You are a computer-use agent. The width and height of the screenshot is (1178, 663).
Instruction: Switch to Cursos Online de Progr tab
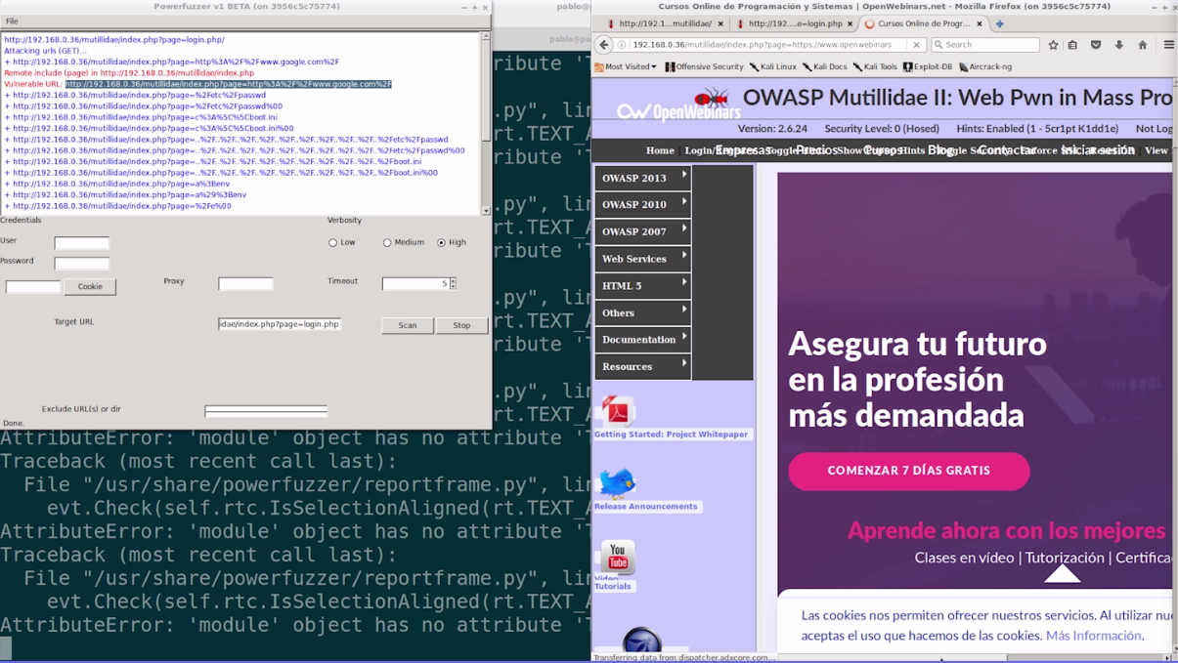coord(923,23)
